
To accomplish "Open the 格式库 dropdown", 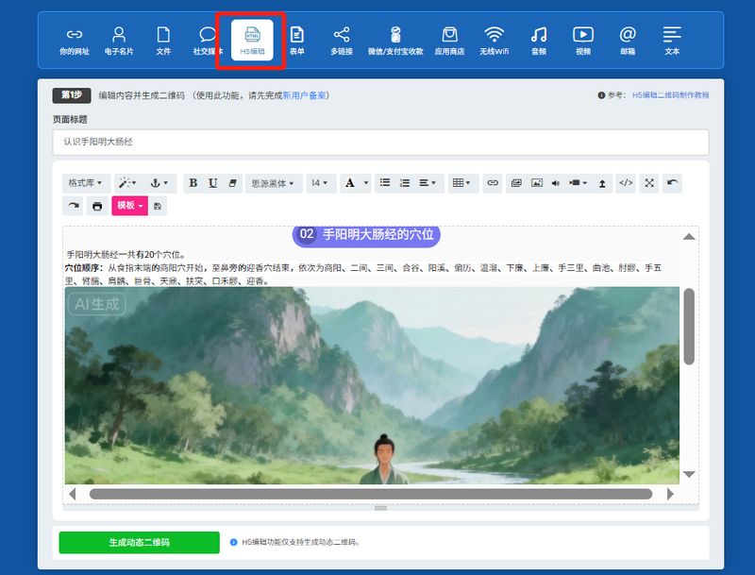I will point(86,183).
